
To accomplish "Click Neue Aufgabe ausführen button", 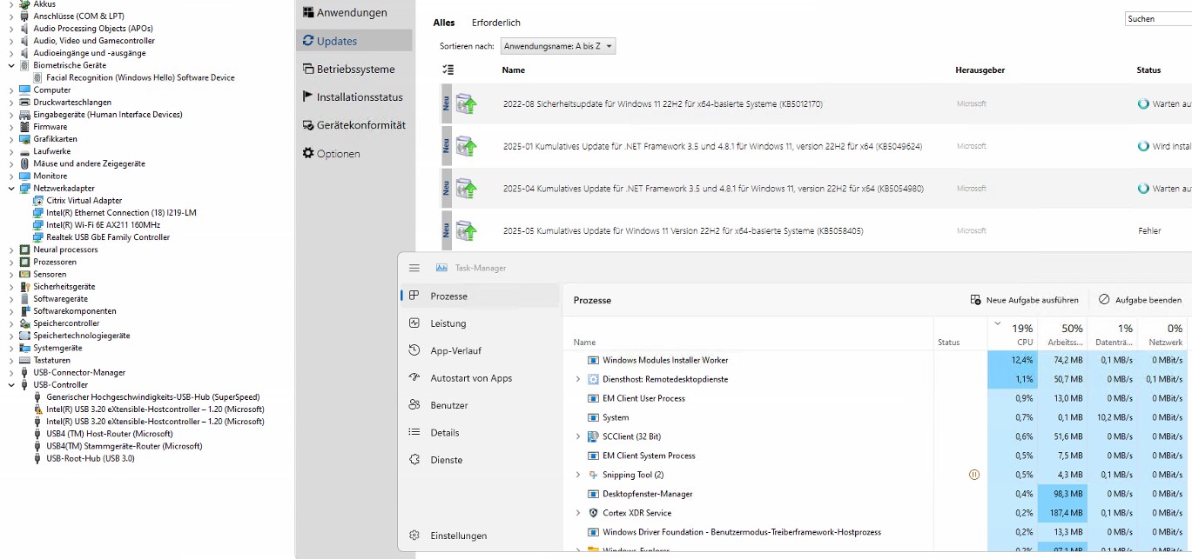I will click(1024, 300).
